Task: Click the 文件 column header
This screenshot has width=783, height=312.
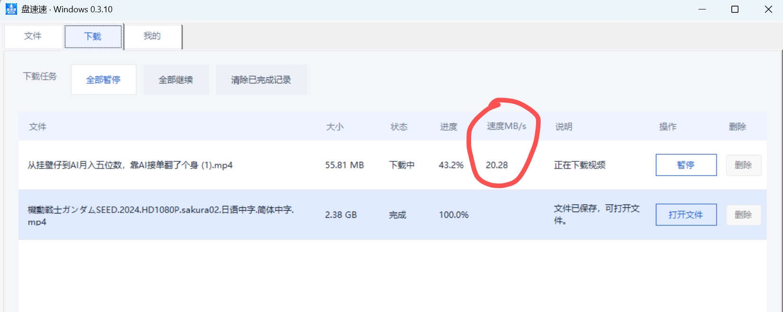Action: tap(37, 126)
